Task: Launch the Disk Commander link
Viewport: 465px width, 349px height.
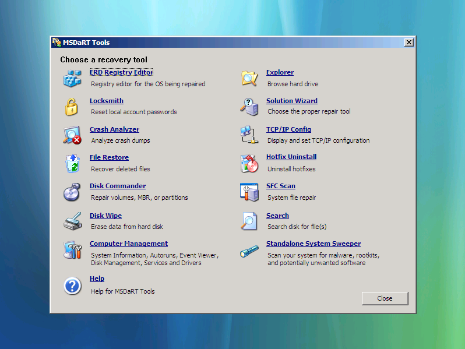Action: [117, 186]
